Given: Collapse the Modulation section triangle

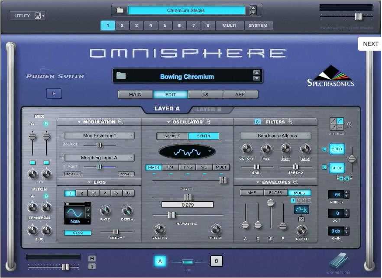Looking at the screenshot, I should coord(79,122).
